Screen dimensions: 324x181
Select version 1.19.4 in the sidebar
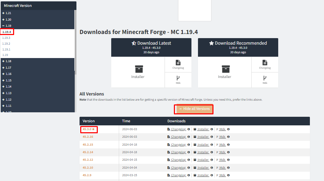coord(7,32)
